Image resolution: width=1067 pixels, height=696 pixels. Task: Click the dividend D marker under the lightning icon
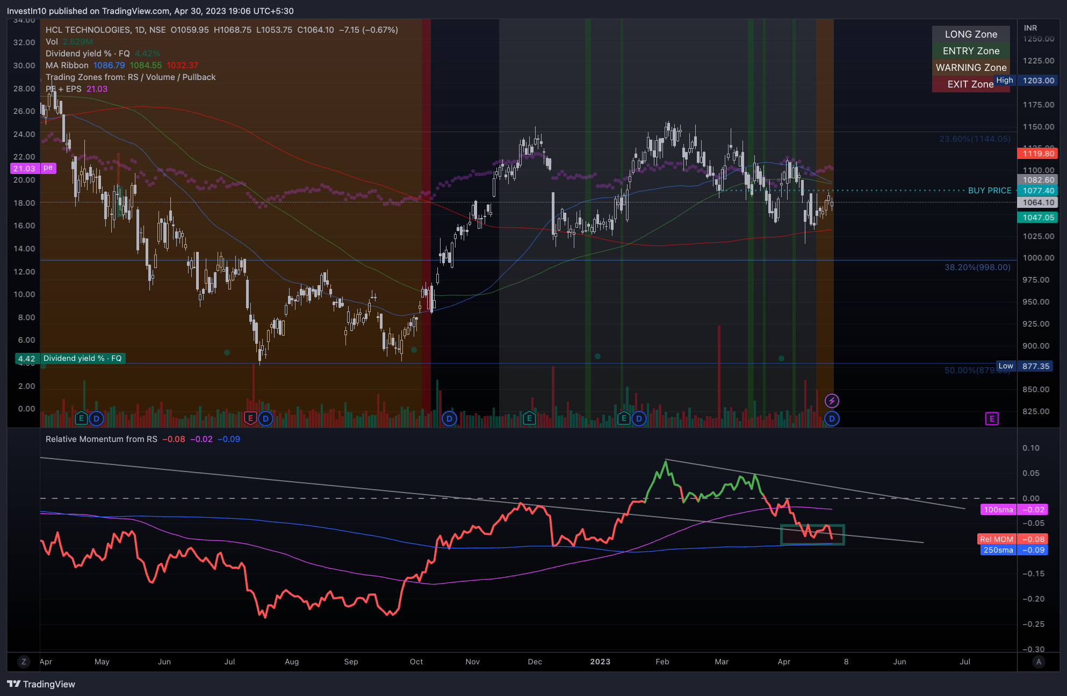(832, 418)
